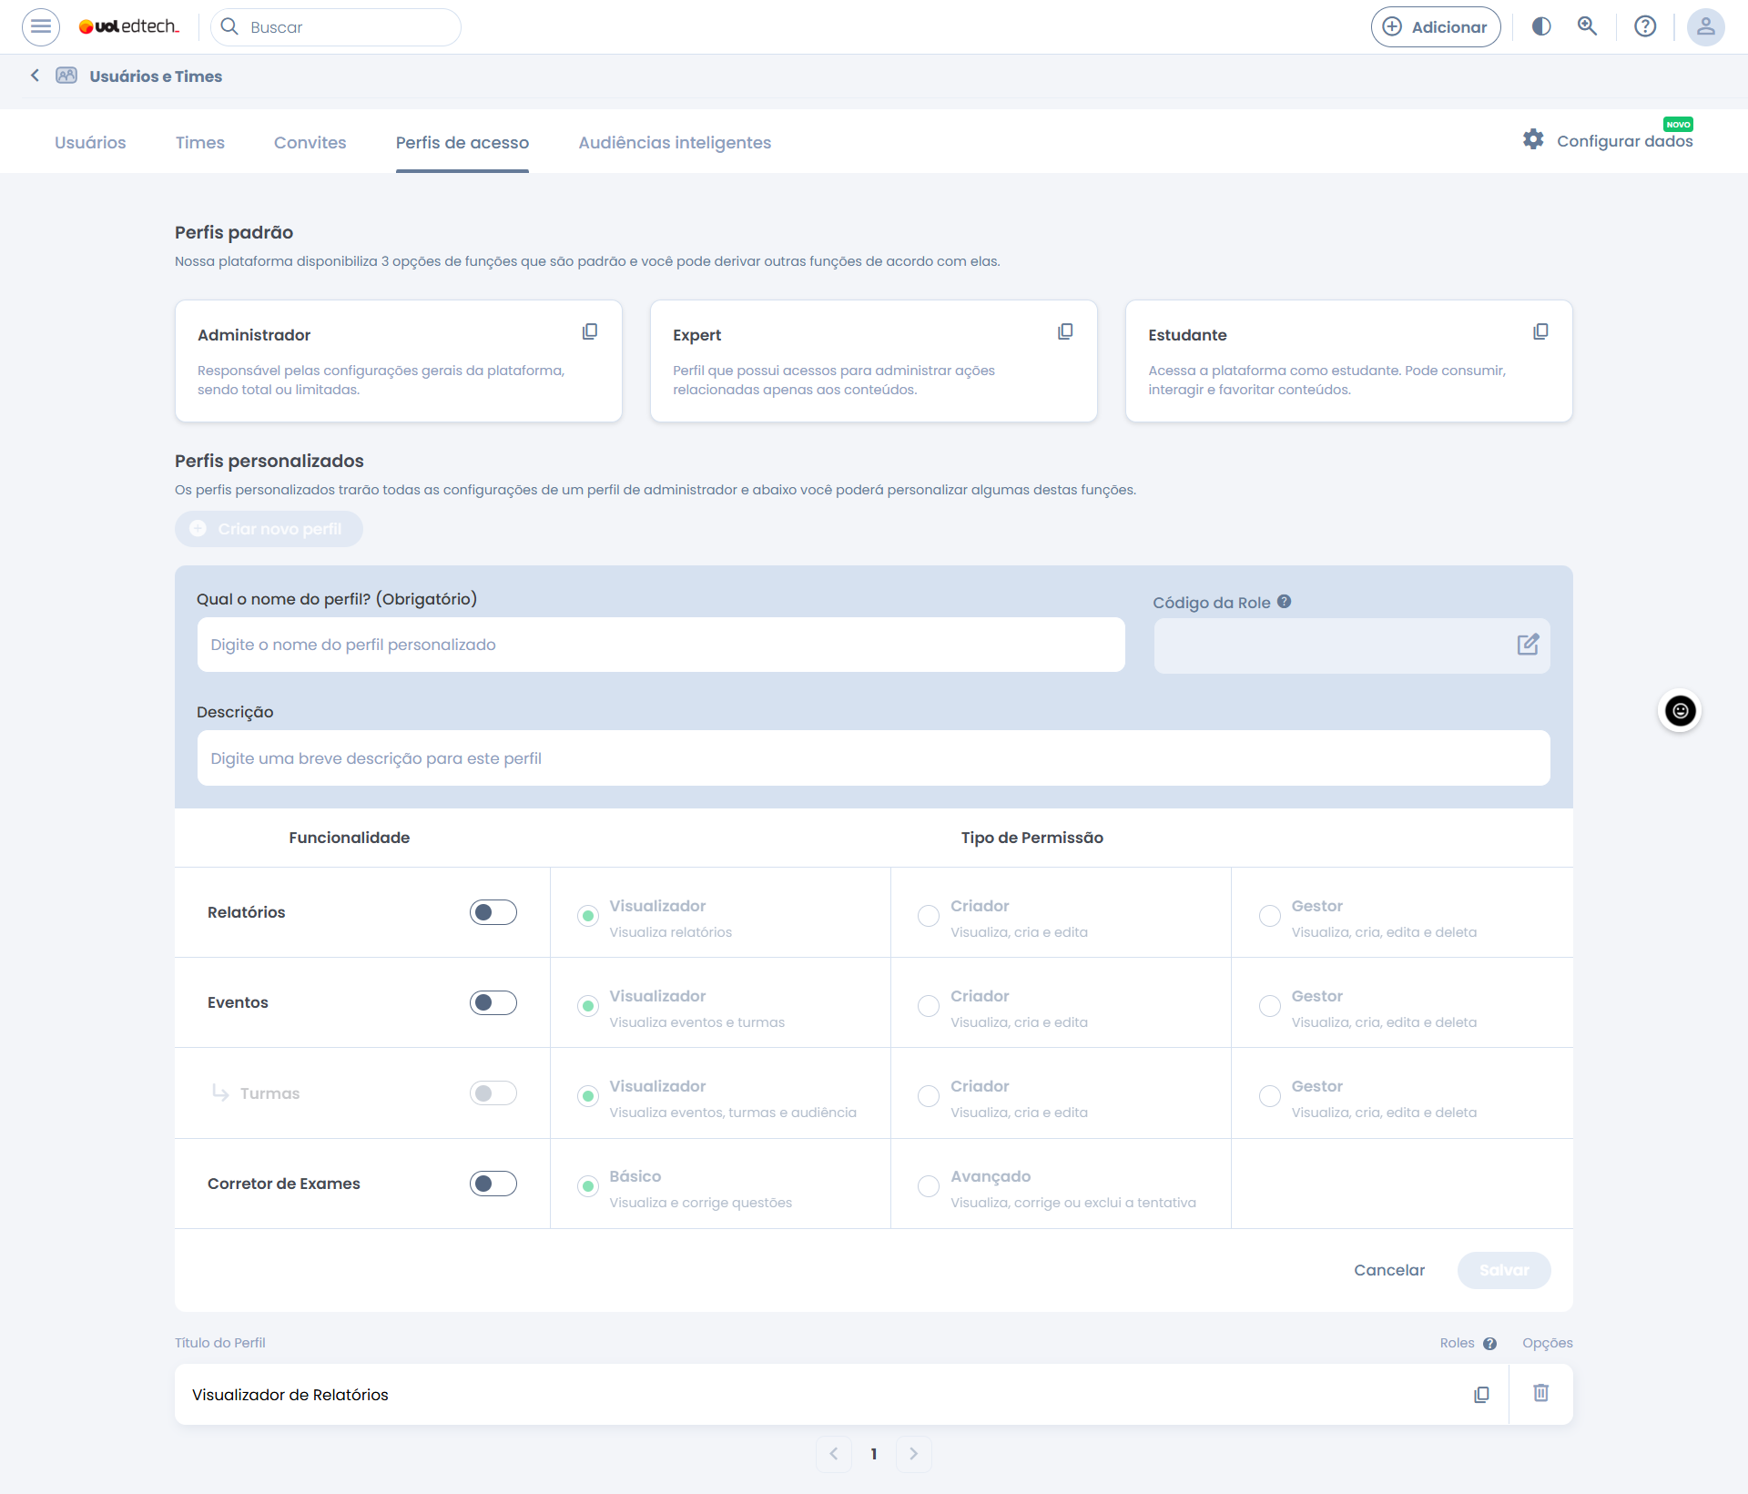Toggle dark mode contrast icon

click(1541, 26)
